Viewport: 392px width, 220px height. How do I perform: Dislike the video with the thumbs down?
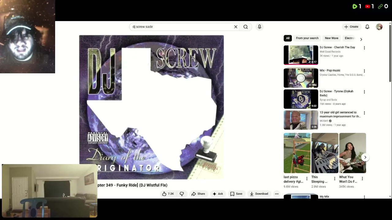point(182,194)
